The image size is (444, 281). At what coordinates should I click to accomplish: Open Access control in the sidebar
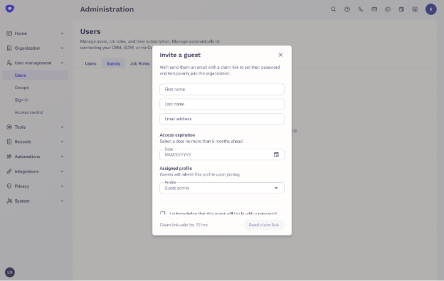(x=28, y=112)
